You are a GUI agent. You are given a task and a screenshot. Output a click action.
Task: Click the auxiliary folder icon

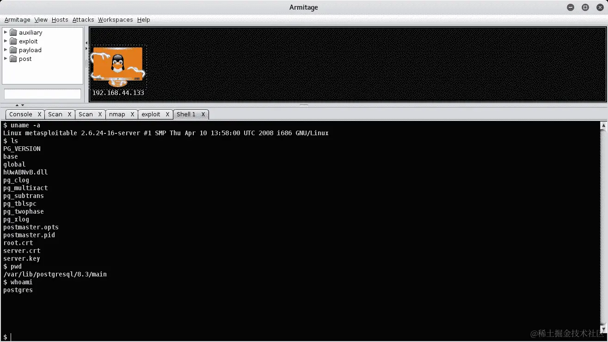pos(13,32)
